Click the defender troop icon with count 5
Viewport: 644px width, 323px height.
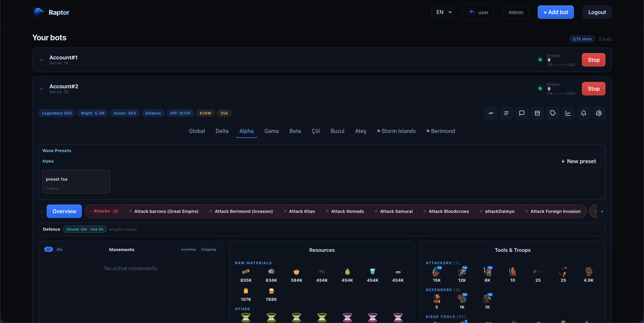tap(437, 298)
